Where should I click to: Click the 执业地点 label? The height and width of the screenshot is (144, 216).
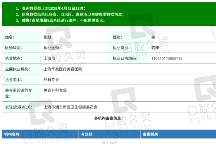click(x=14, y=58)
